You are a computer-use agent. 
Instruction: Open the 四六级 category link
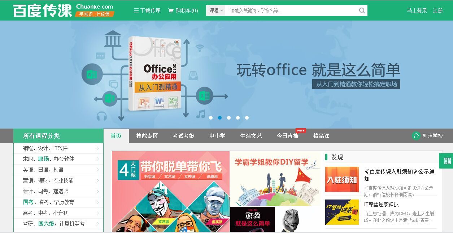tap(46, 224)
